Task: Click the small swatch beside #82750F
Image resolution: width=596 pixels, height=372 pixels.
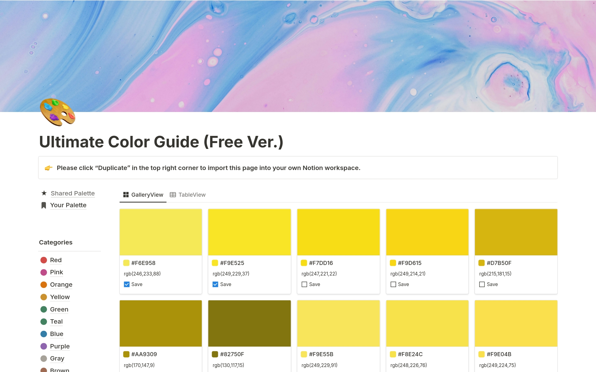Action: click(215, 354)
